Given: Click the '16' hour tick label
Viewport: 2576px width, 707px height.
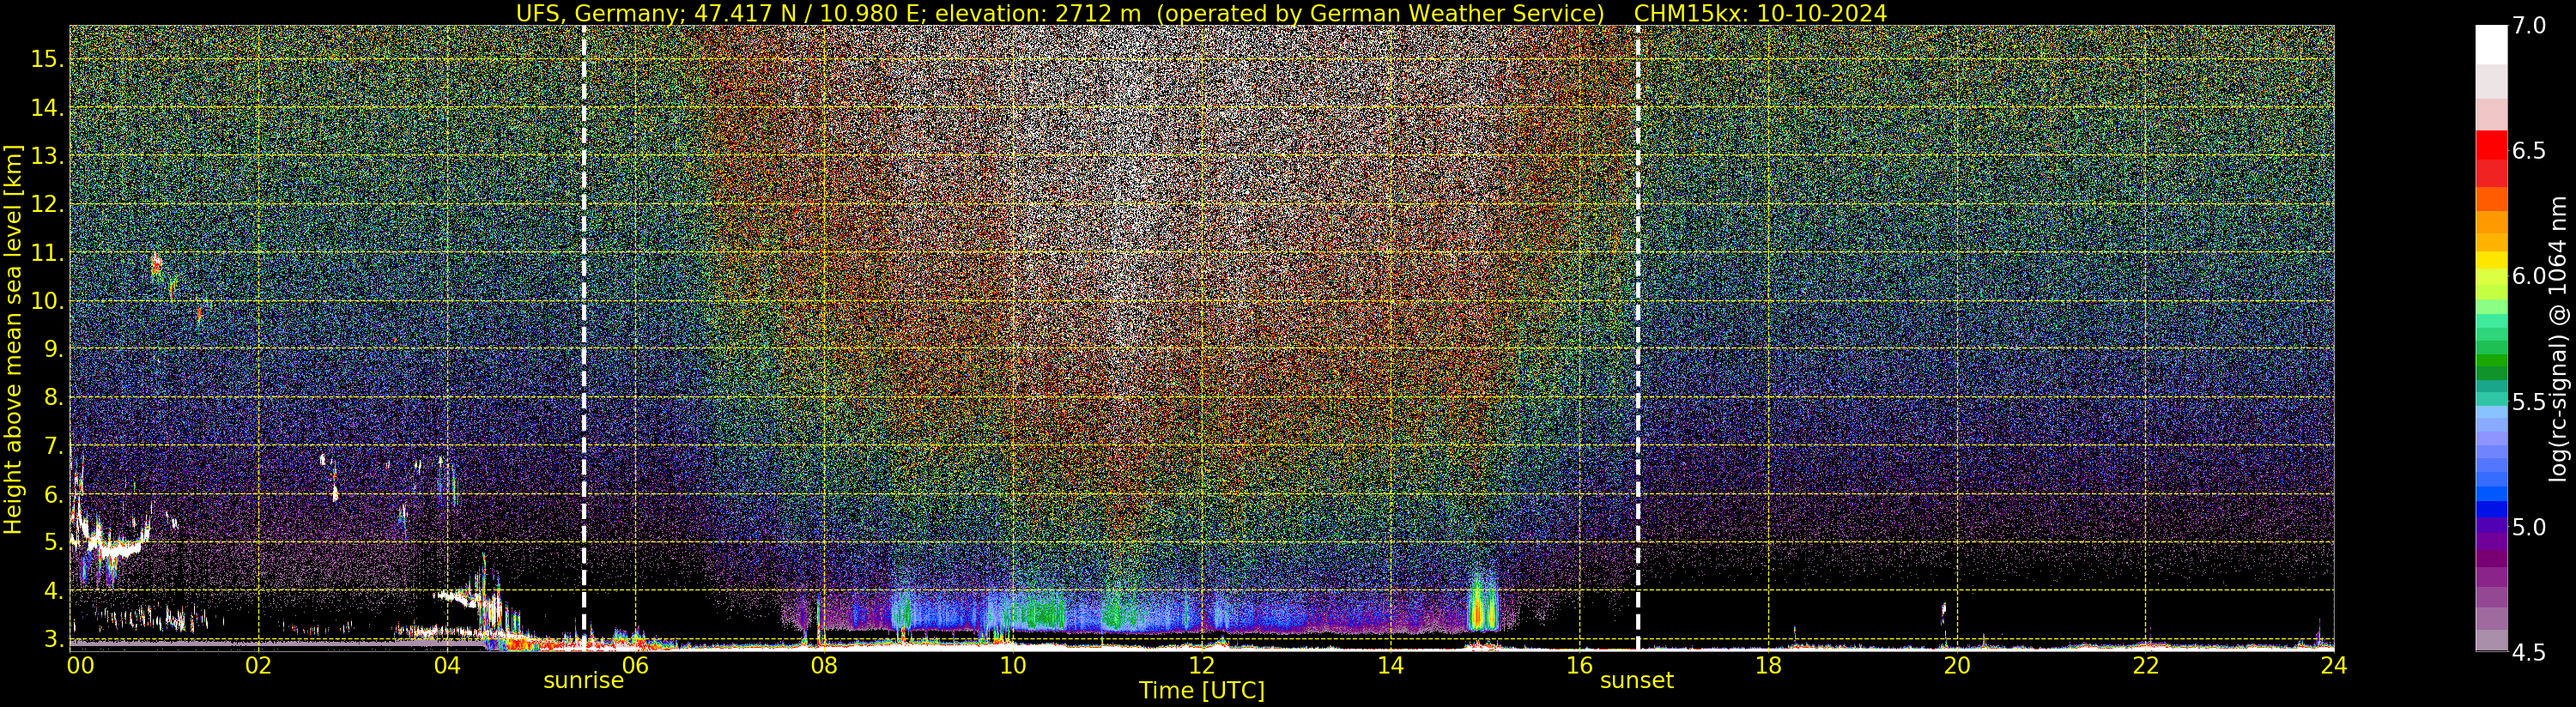Looking at the screenshot, I should click(x=1579, y=665).
